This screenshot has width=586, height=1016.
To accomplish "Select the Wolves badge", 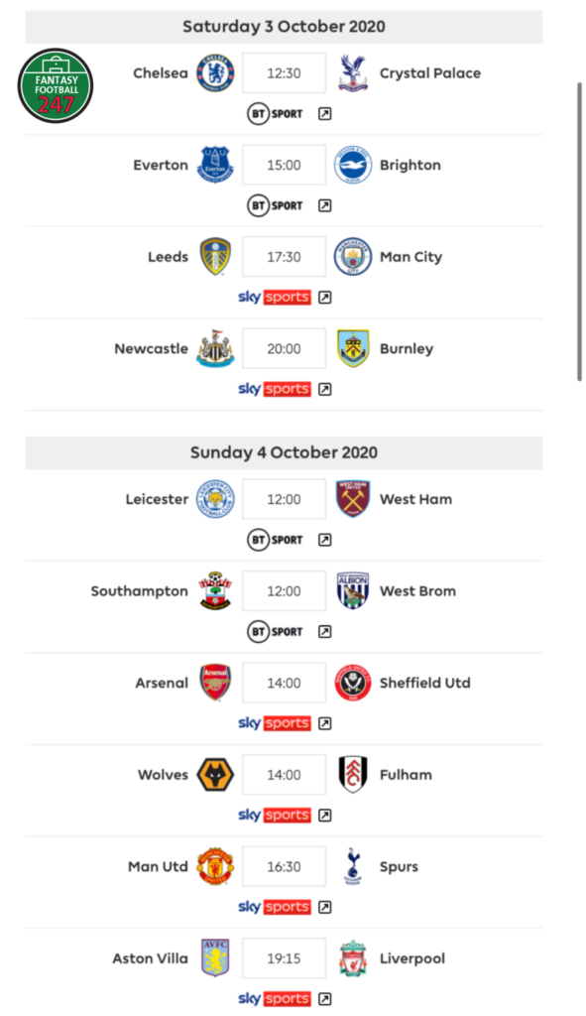I will pos(215,774).
